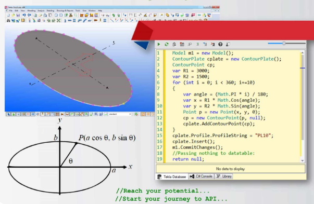Toggle the green tree select switch at bottom

13,114
